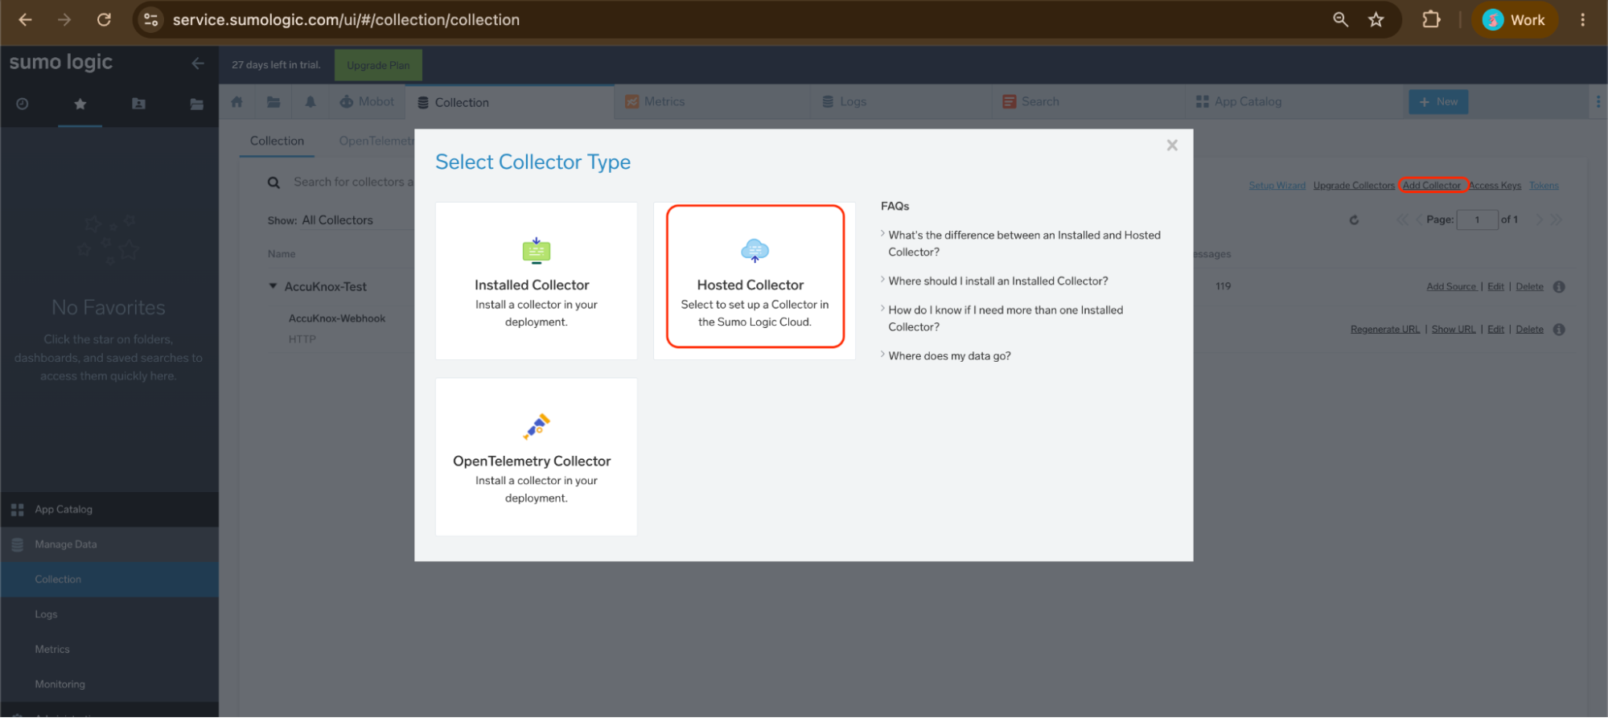Image resolution: width=1608 pixels, height=718 pixels.
Task: Click the Tokens link
Action: pos(1544,186)
